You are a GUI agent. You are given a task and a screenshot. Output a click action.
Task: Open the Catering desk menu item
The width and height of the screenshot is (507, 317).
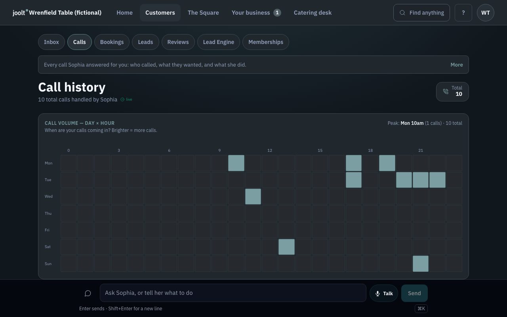[x=313, y=13]
